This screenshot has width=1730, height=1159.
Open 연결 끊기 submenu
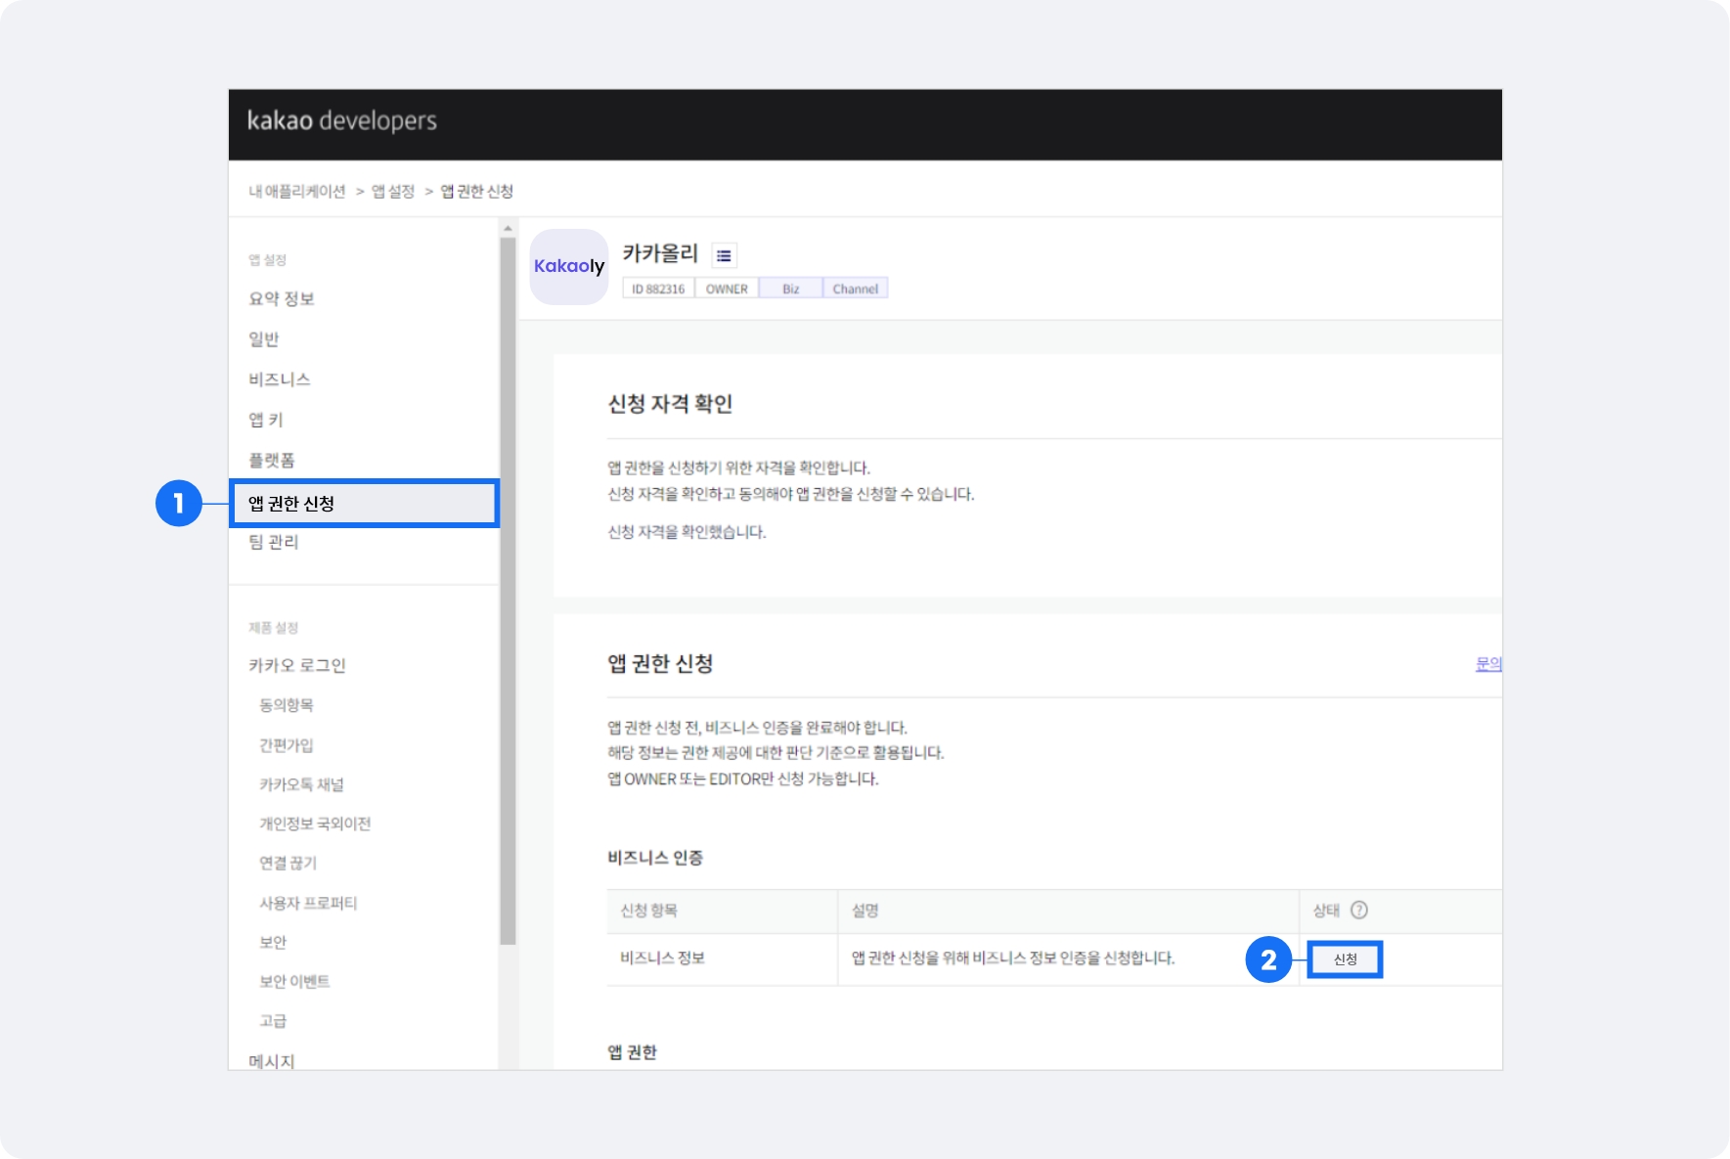click(288, 863)
